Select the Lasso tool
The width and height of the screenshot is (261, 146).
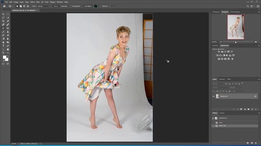click(x=3, y=17)
